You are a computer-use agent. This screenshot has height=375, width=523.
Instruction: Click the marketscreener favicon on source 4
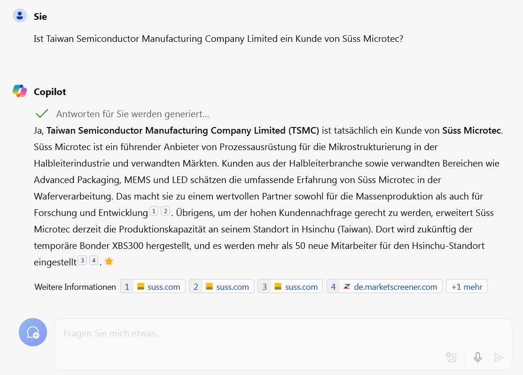tap(347, 287)
